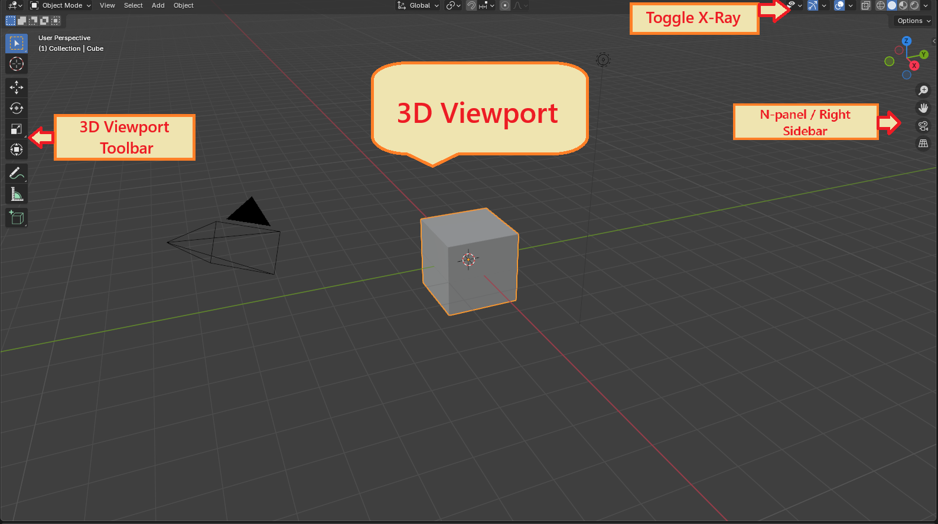Set selection mode to Subtract

(x=33, y=21)
